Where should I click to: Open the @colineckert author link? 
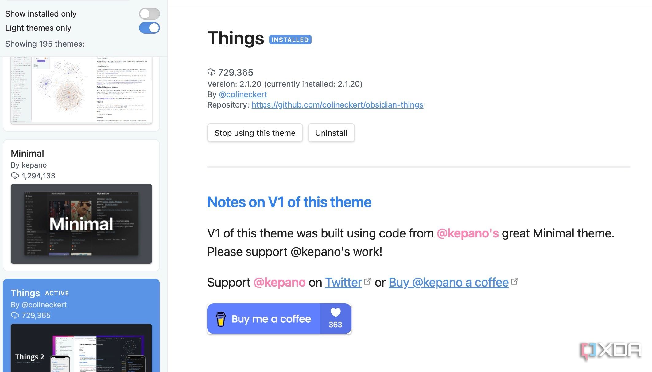[243, 94]
